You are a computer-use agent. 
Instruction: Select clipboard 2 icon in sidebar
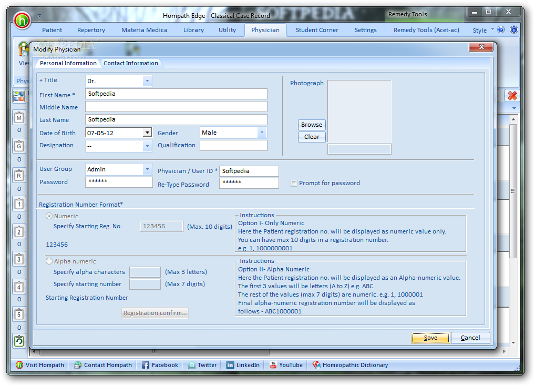click(x=19, y=231)
